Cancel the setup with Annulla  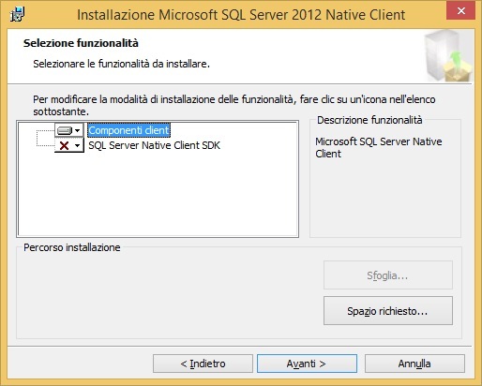pyautogui.click(x=414, y=364)
